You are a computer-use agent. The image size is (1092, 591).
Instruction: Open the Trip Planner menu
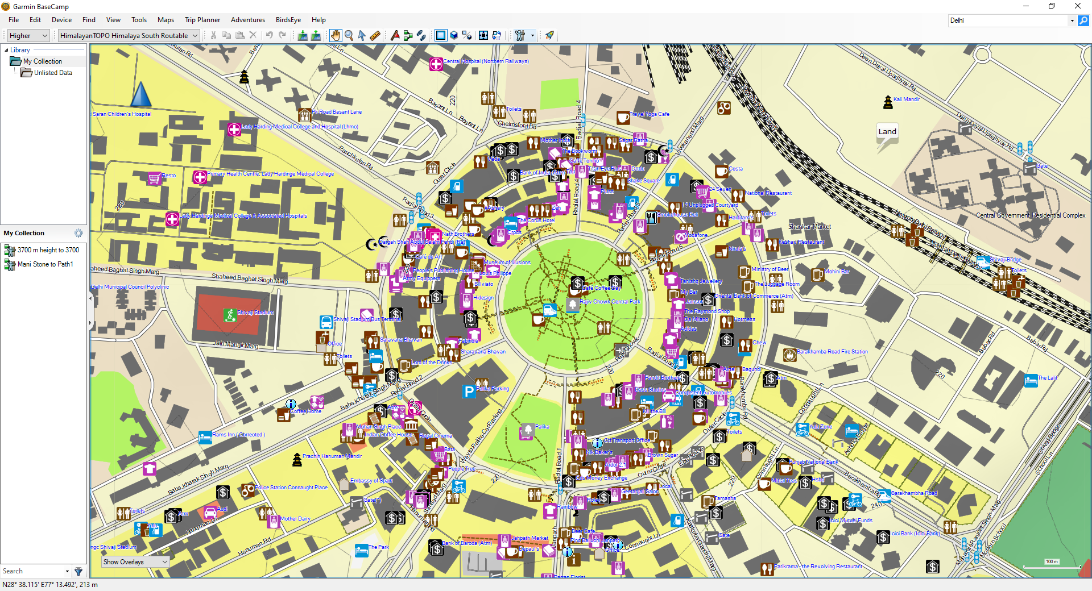(202, 20)
